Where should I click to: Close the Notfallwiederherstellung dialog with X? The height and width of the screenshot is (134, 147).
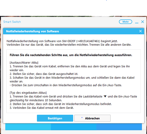140,31
